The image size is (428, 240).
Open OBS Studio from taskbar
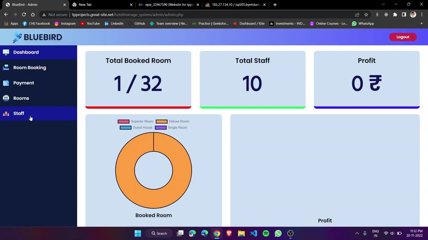[290, 233]
